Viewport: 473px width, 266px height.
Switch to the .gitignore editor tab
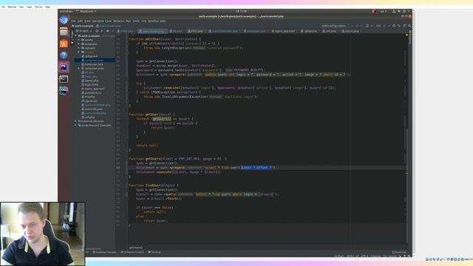(310, 31)
